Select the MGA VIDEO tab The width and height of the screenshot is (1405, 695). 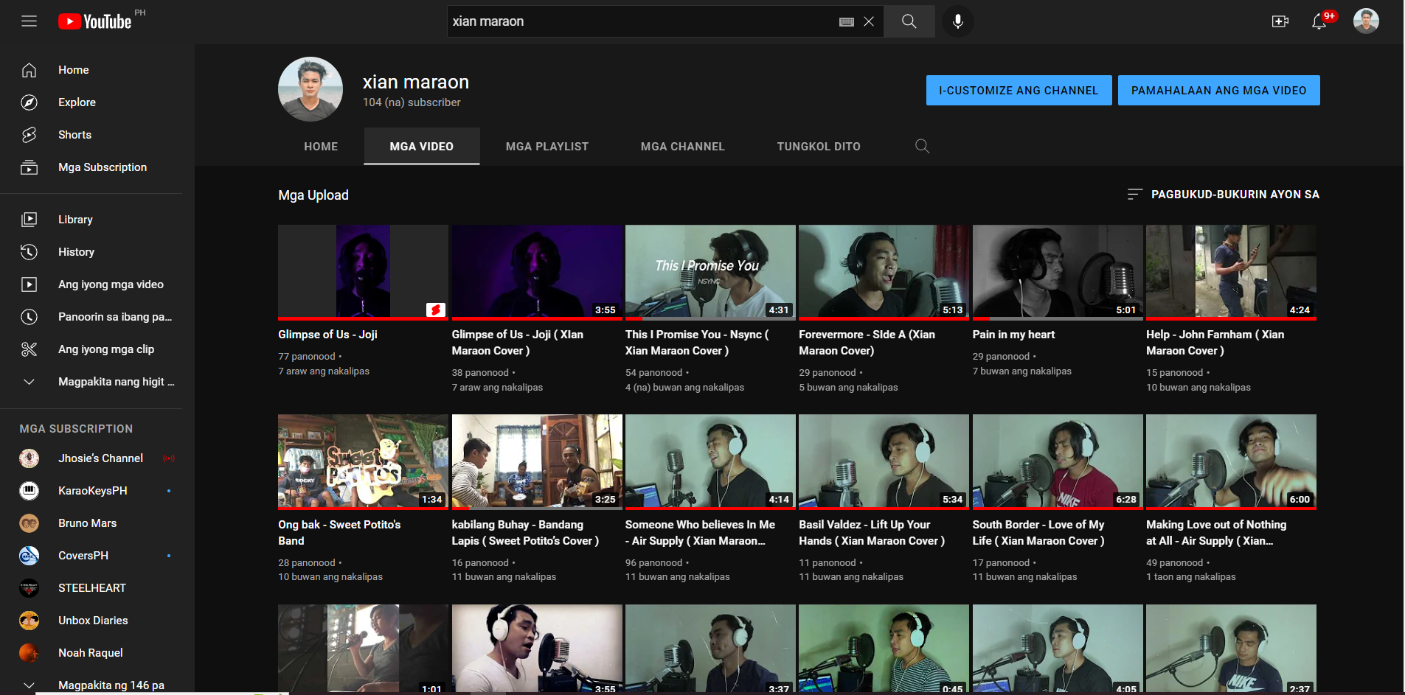click(x=422, y=147)
